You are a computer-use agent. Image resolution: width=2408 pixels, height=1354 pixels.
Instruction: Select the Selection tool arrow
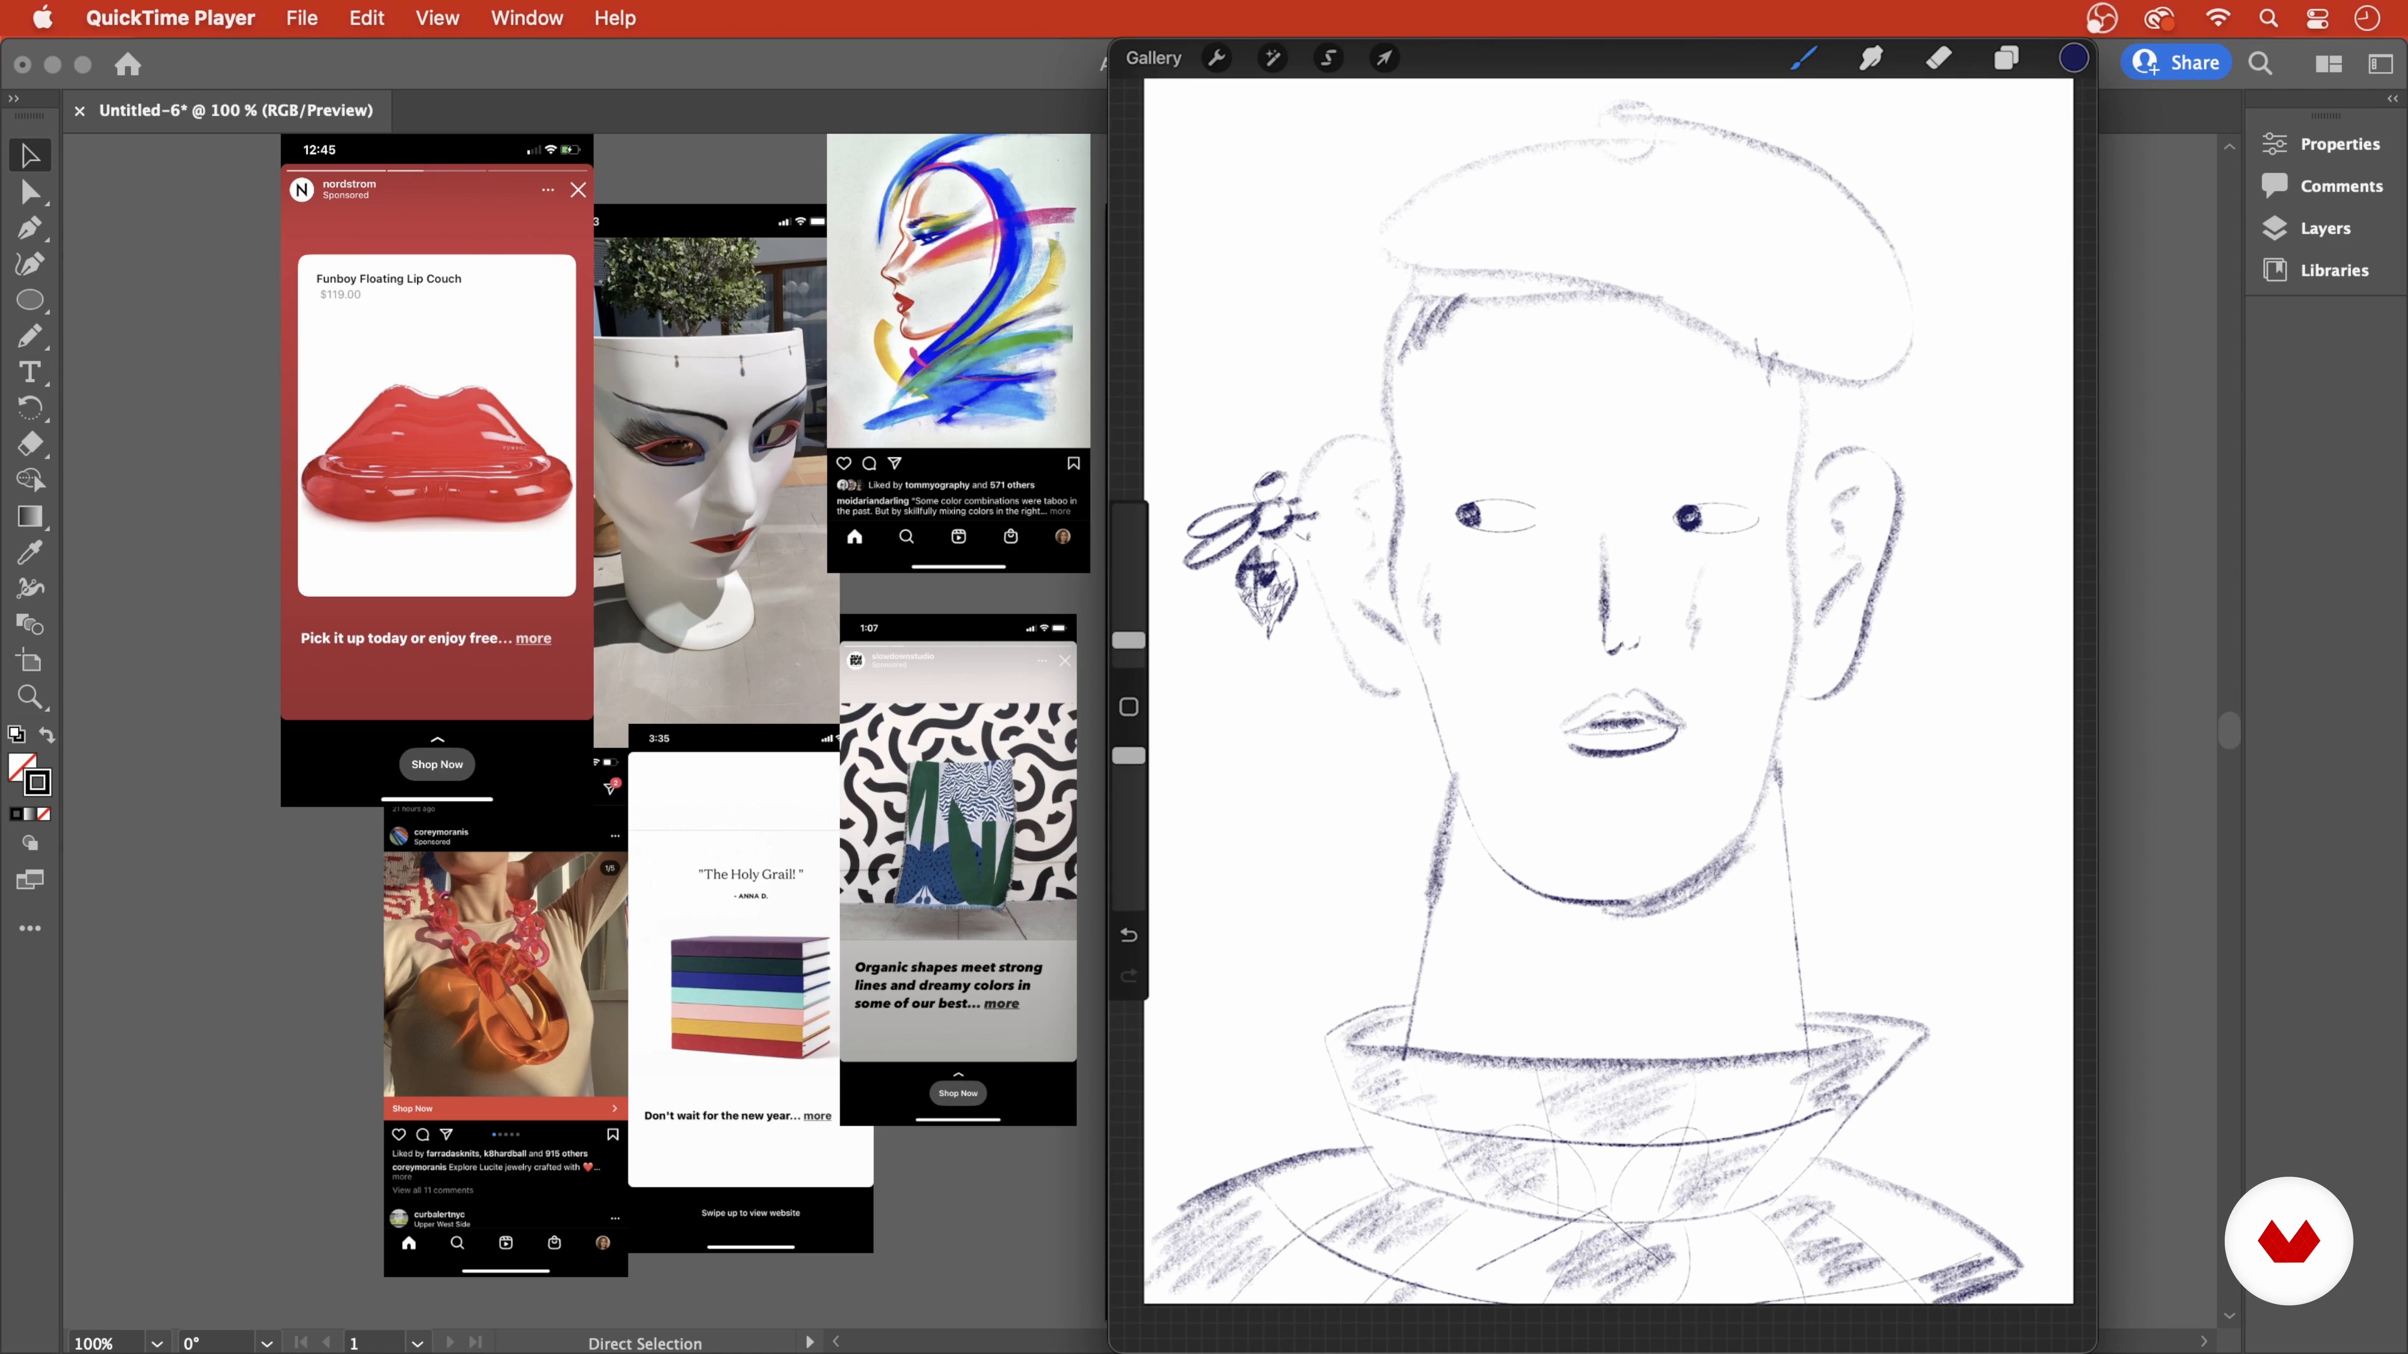click(30, 155)
